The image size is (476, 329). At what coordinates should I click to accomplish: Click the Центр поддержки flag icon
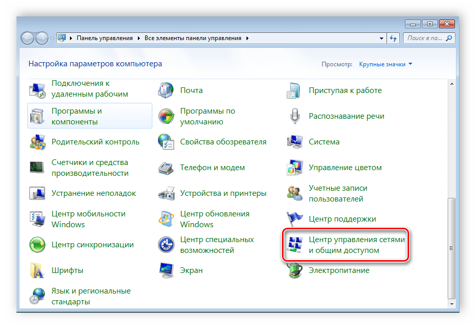pyautogui.click(x=295, y=219)
